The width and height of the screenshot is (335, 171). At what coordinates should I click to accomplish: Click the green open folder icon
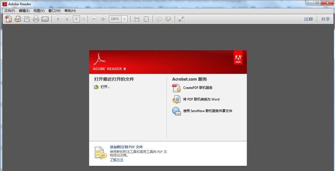tap(97, 87)
